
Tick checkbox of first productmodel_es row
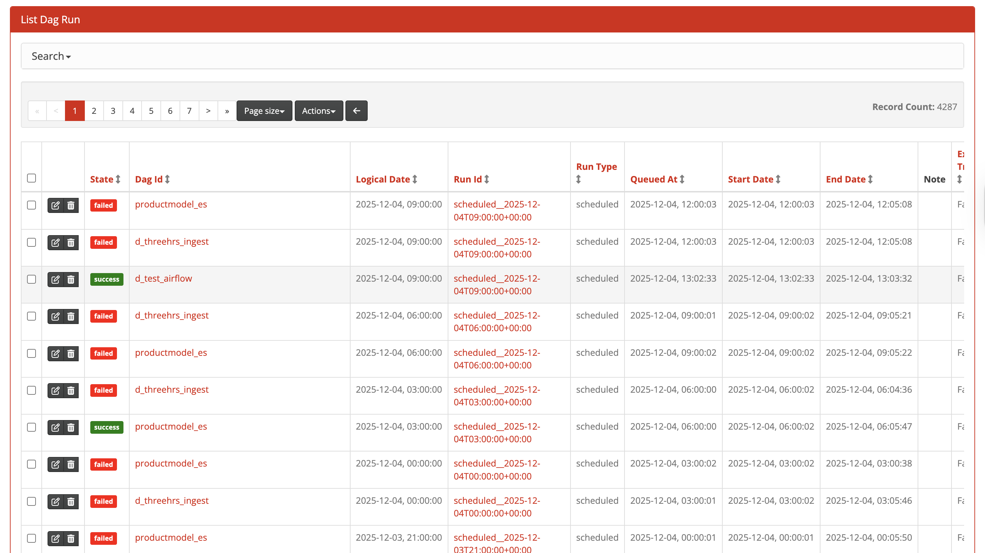coord(31,205)
